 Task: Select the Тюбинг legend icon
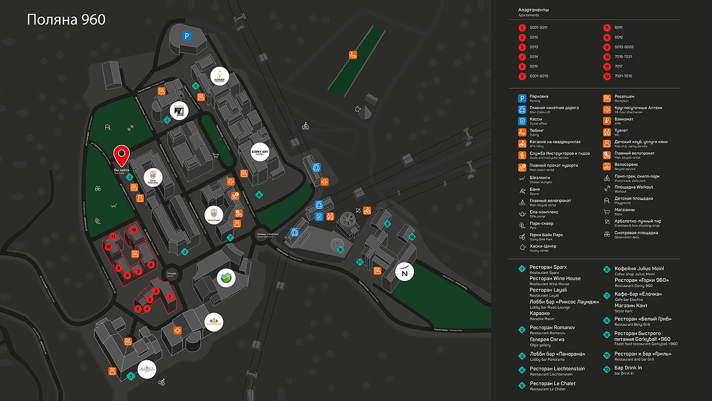click(x=522, y=132)
